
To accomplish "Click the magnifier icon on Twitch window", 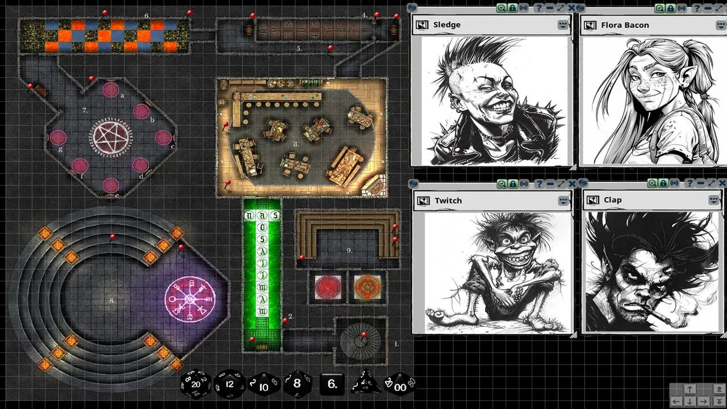I will [502, 184].
